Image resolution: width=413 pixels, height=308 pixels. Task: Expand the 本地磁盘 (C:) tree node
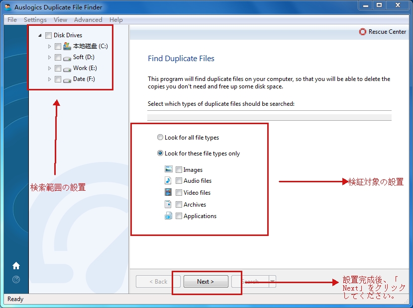pos(49,47)
